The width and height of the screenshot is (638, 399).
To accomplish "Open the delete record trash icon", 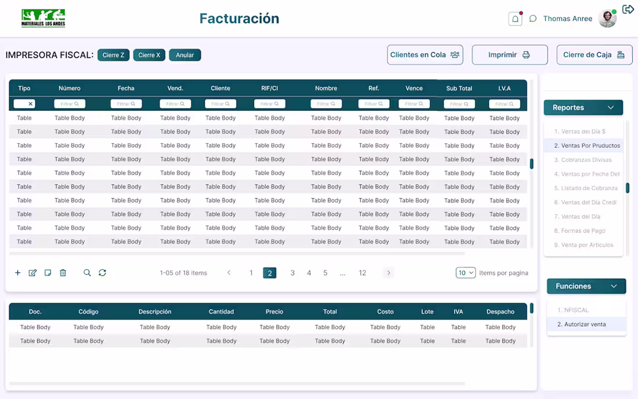I will 63,273.
